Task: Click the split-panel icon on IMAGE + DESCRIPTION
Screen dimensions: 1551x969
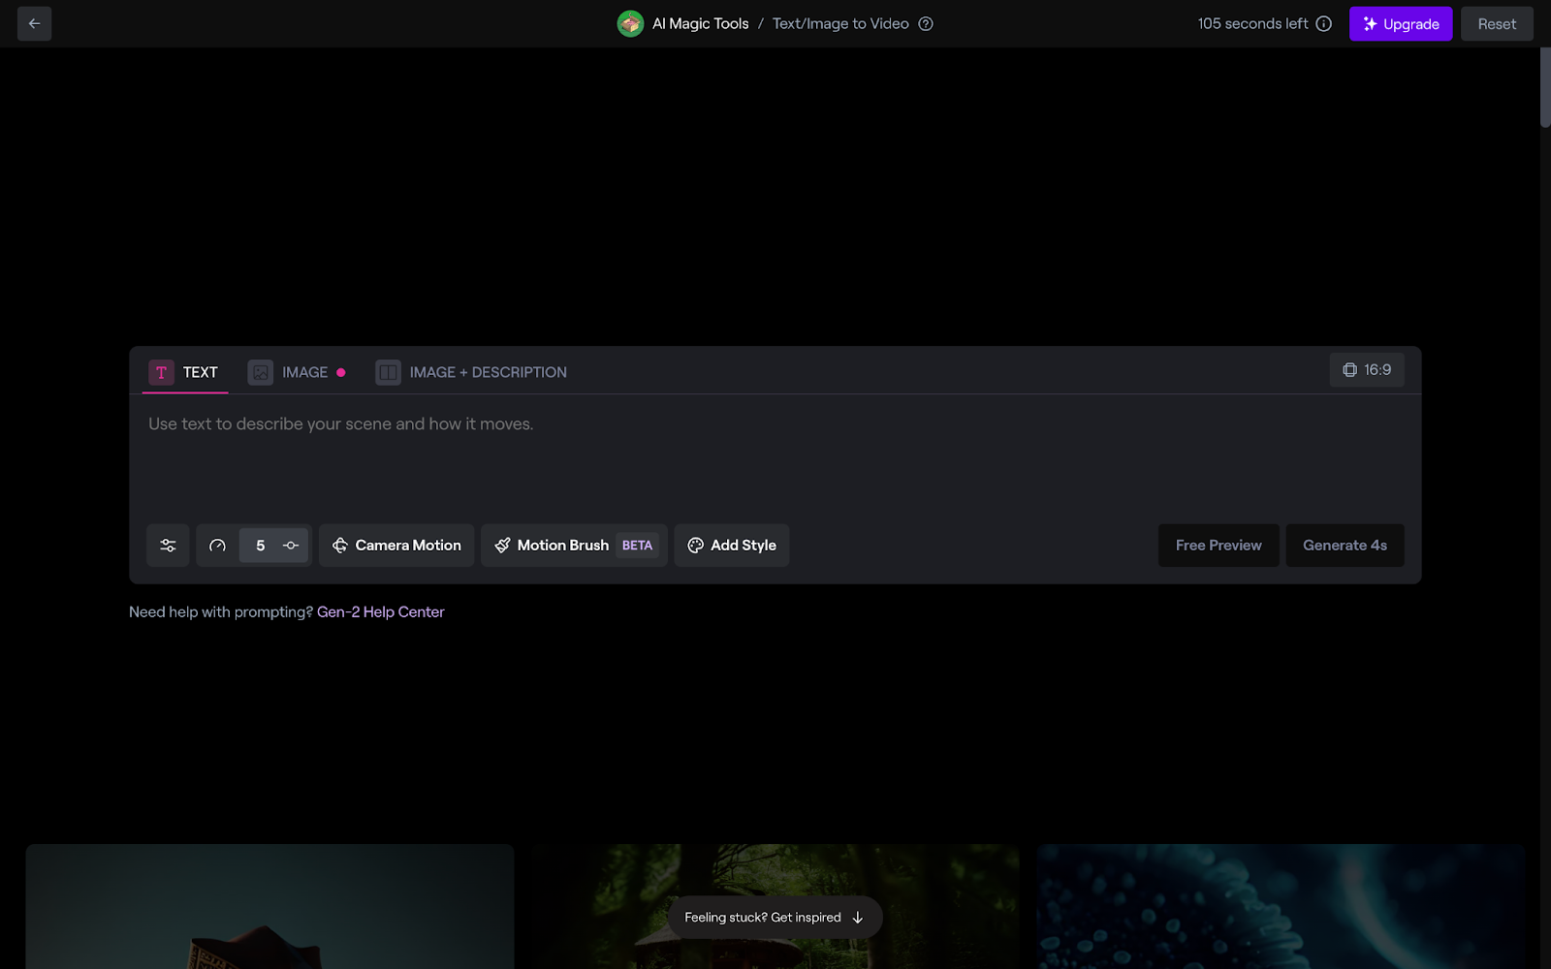Action: point(388,372)
